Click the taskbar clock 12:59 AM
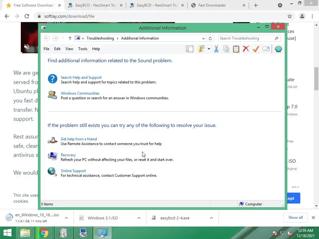 click(305, 231)
